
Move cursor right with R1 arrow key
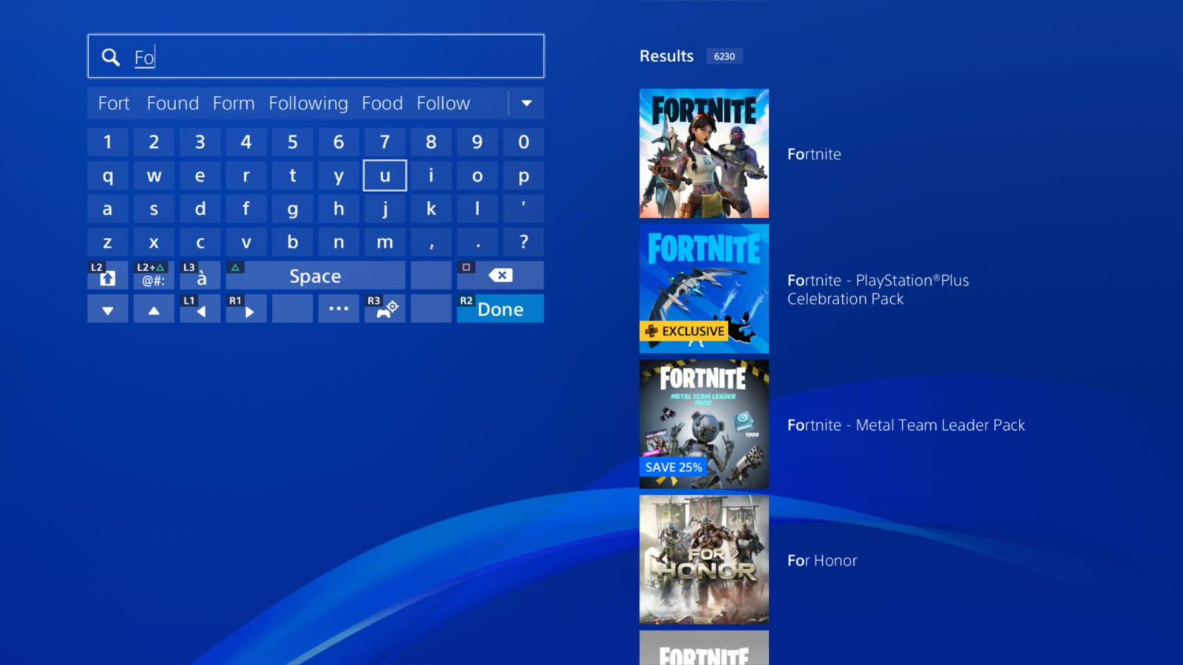pos(246,309)
